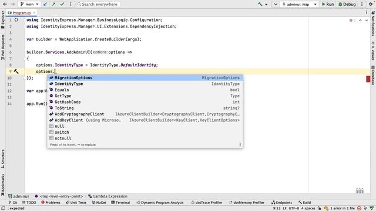Click Lambda Expression breadcrumb

(x=108, y=196)
